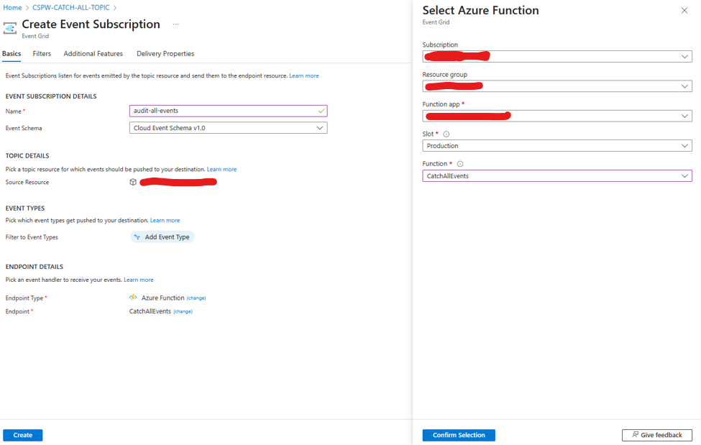Click the Confirm Selection button
This screenshot has height=445, width=701.
[x=459, y=435]
